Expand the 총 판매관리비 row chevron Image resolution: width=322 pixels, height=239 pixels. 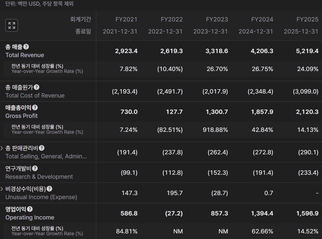tap(2, 148)
